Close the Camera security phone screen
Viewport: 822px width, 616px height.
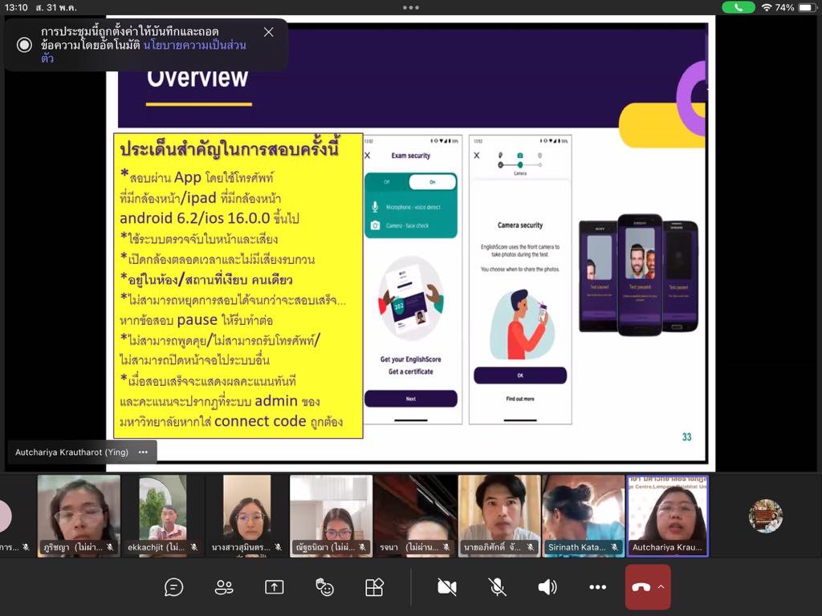(x=477, y=156)
